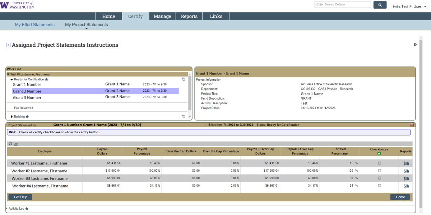The height and width of the screenshot is (215, 431).
Task: Close the Project Statement panel
Action: point(412,125)
